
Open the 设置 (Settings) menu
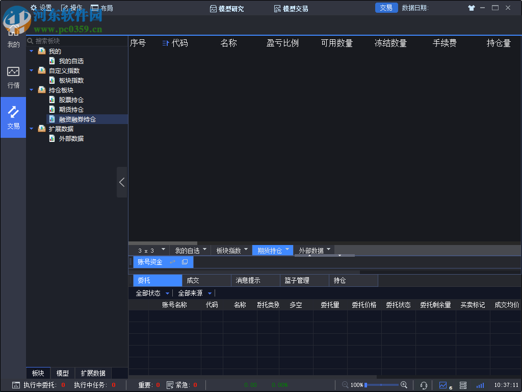pos(40,8)
